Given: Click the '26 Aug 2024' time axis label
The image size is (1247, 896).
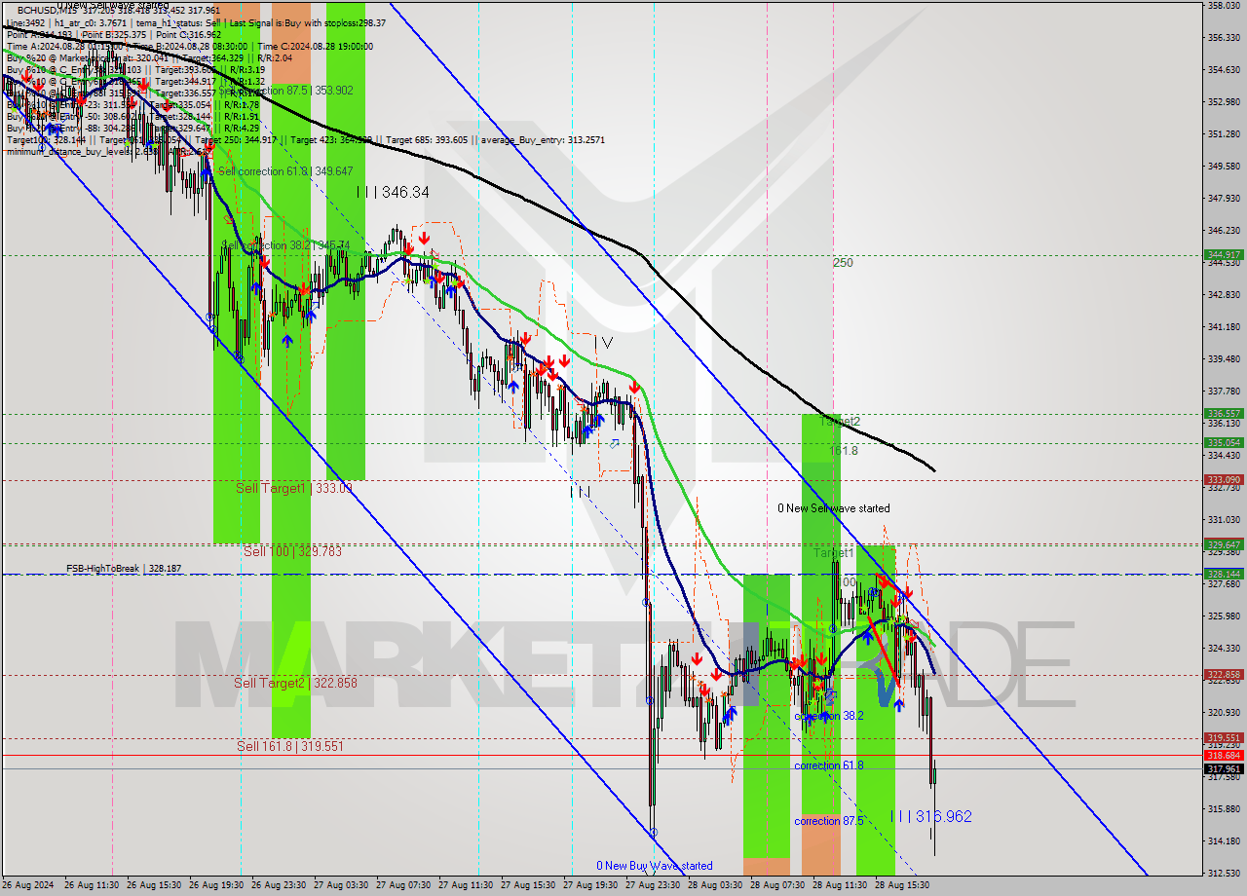Looking at the screenshot, I should tap(29, 885).
